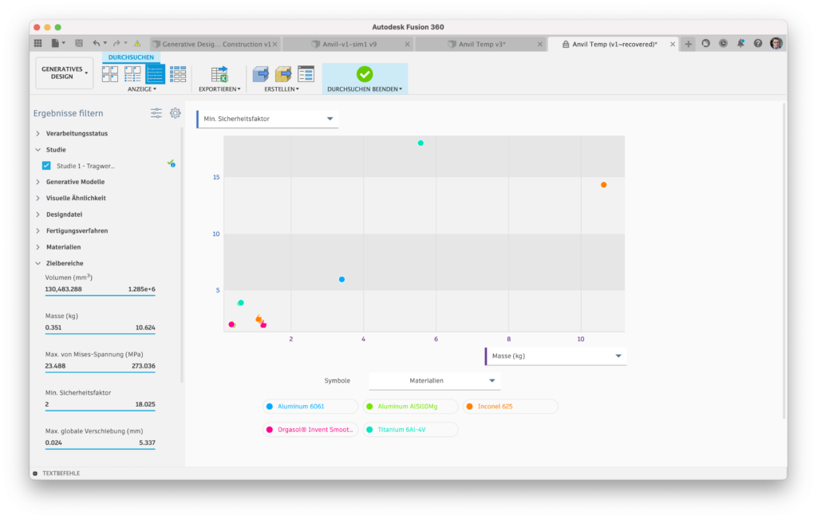Screen dimensions: 817x519
Task: Toggle Titanium 6Al-4V legend chip
Action: pyautogui.click(x=410, y=430)
